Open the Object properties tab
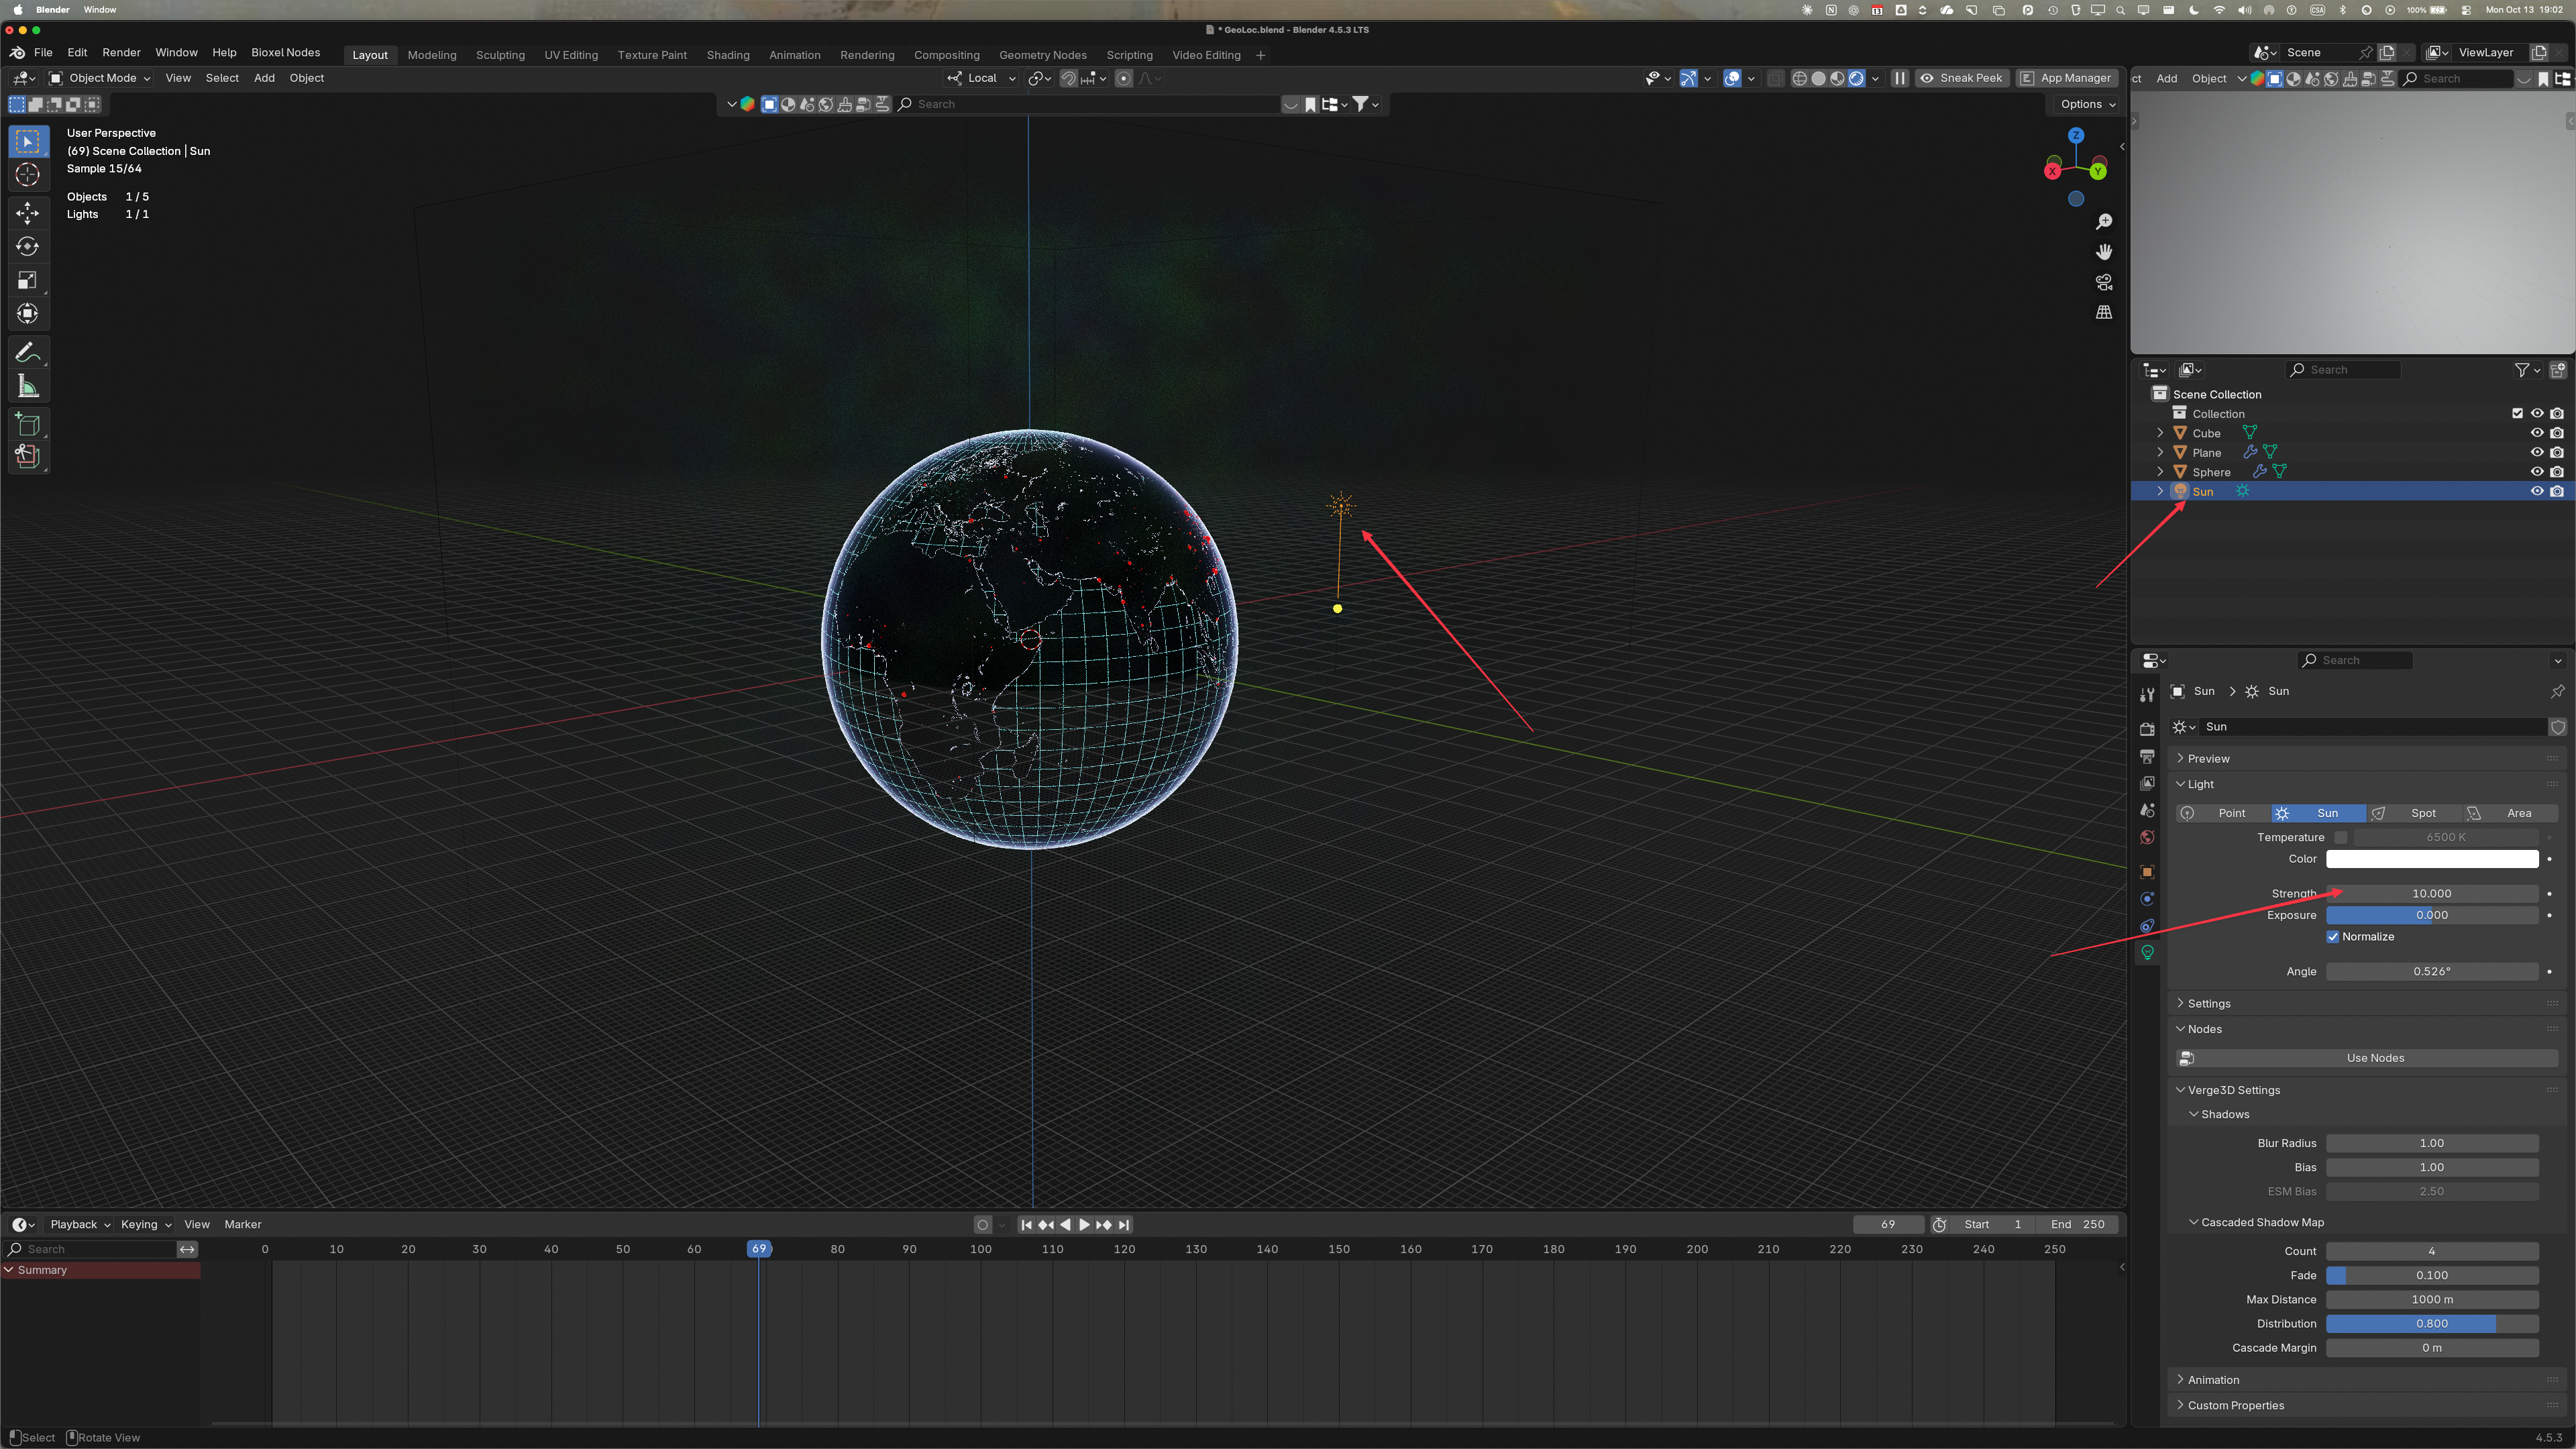 (2147, 872)
